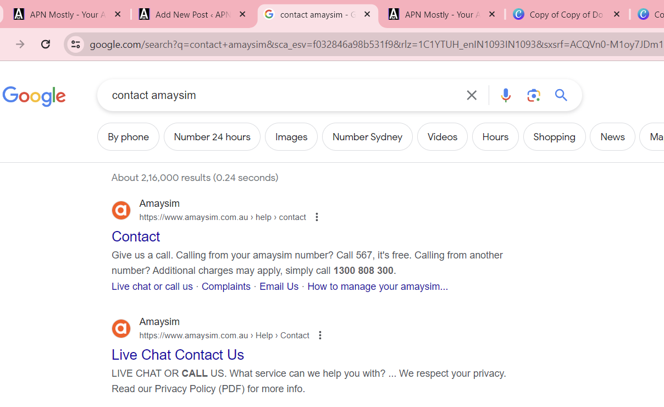The width and height of the screenshot is (664, 407).
Task: Click inside the search input field
Action: coord(275,95)
